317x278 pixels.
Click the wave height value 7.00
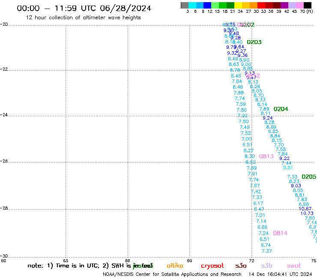click(x=246, y=139)
